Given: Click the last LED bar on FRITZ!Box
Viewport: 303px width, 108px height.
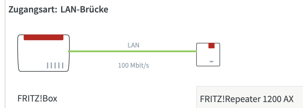Looking at the screenshot, I should coord(62,66).
